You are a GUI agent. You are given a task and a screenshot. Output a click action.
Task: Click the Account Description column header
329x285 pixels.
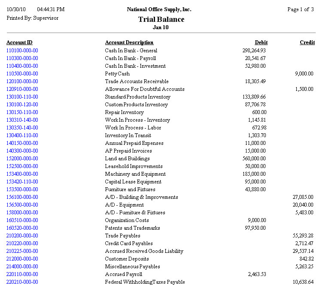tap(129, 42)
